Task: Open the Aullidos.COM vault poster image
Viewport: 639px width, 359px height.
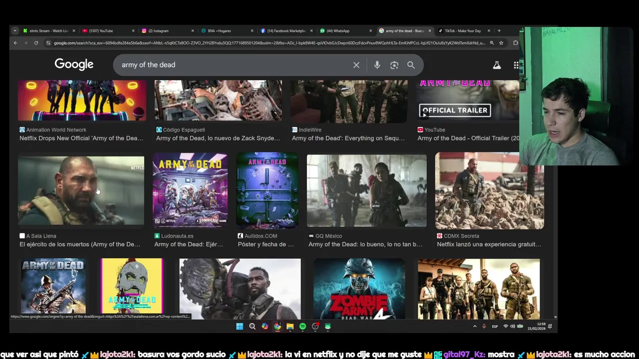Action: [267, 190]
